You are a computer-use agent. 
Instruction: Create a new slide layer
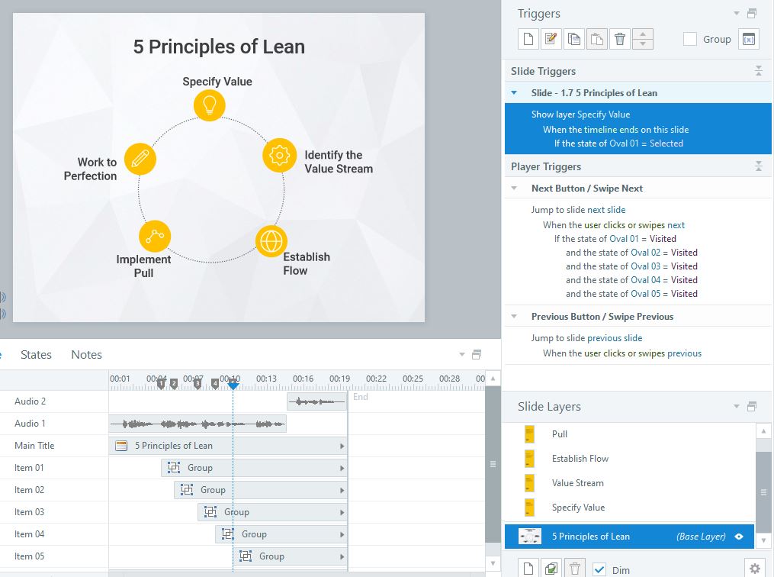(528, 569)
